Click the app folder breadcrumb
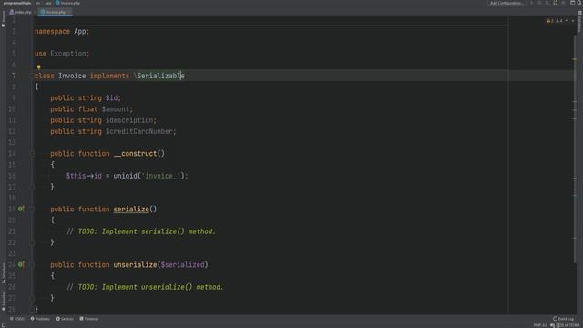Viewport: 583px width, 328px height. coord(48,3)
